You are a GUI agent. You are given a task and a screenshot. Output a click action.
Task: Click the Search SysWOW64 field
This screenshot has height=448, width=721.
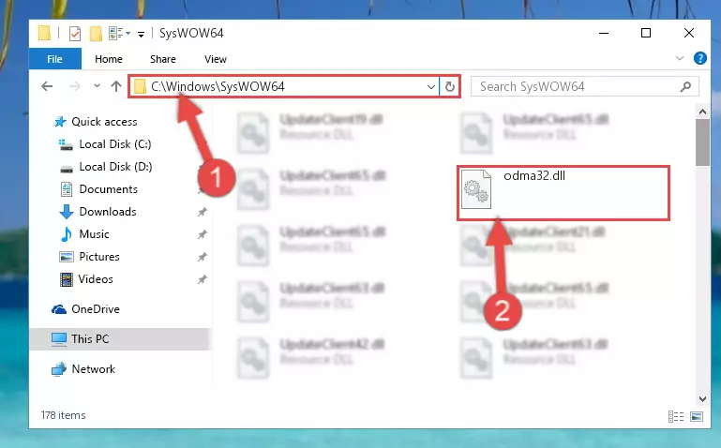(x=584, y=86)
